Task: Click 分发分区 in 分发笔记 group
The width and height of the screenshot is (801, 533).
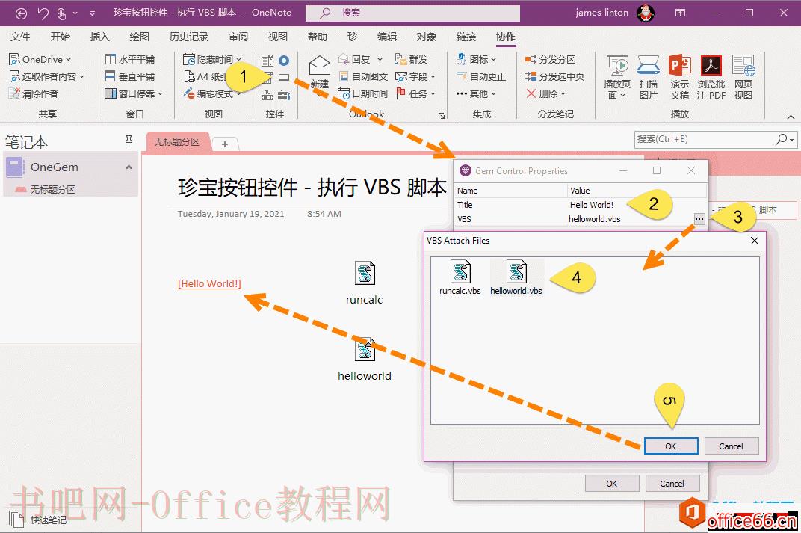Action: (x=550, y=59)
